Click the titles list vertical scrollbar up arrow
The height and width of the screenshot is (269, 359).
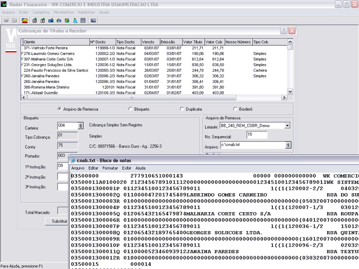[290, 42]
